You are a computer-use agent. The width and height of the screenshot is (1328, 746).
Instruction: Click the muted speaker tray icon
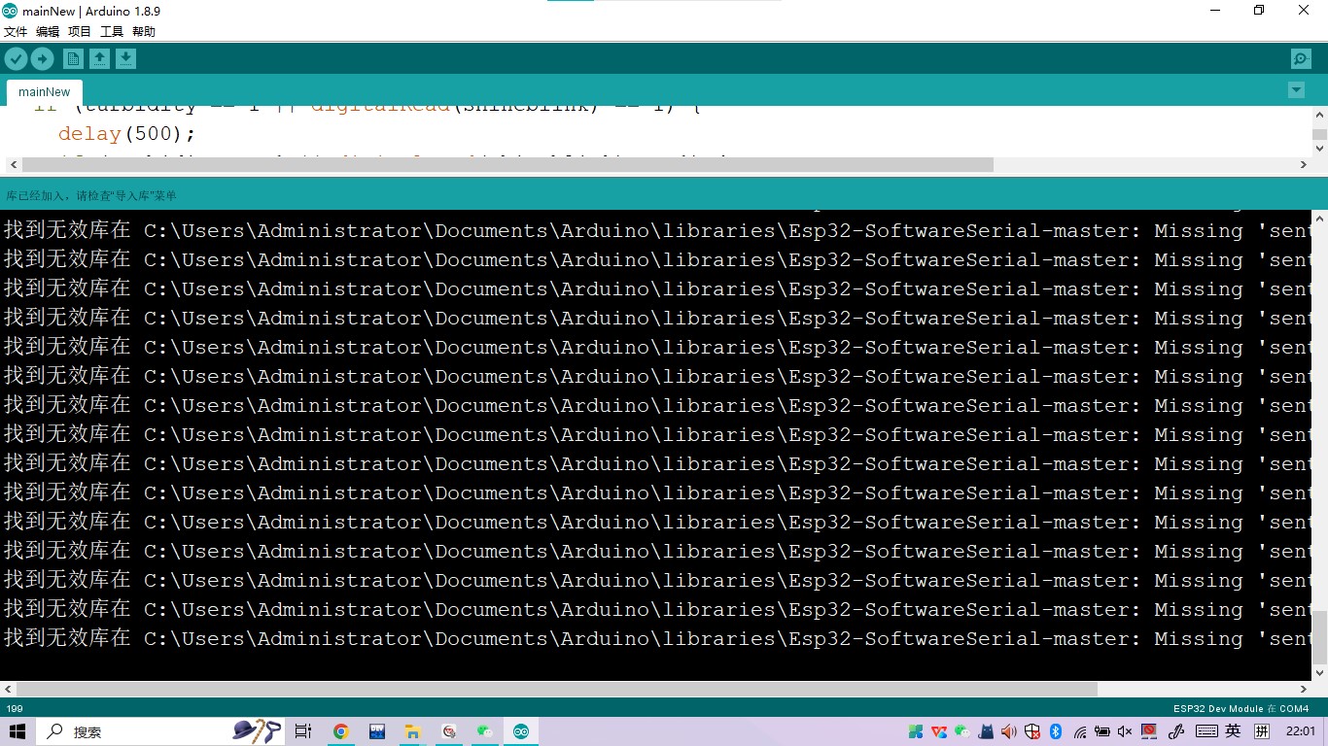(1125, 731)
